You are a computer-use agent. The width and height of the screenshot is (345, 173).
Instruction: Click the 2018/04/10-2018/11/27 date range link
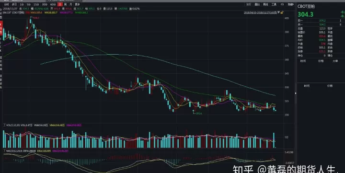click(x=260, y=12)
